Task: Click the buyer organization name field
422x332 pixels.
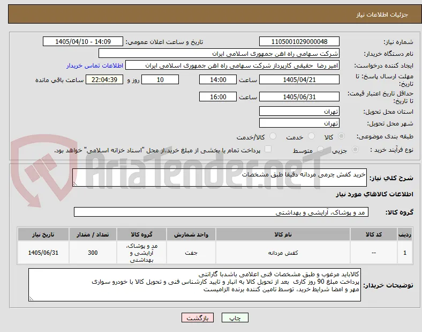Action: (x=219, y=54)
